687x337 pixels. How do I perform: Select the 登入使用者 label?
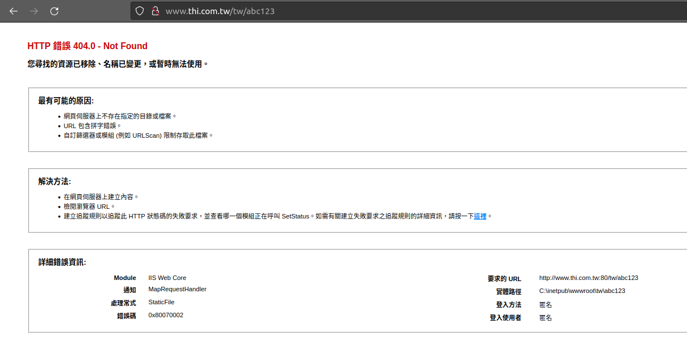point(505,318)
